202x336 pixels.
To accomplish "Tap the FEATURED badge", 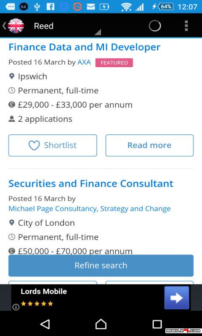I will tap(114, 63).
